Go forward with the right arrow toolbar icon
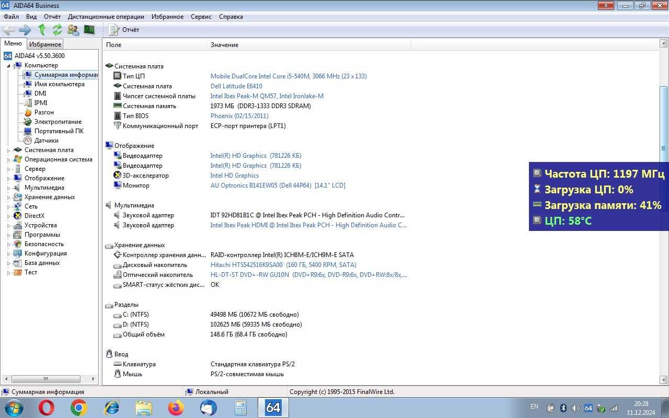This screenshot has width=669, height=418. pyautogui.click(x=25, y=30)
